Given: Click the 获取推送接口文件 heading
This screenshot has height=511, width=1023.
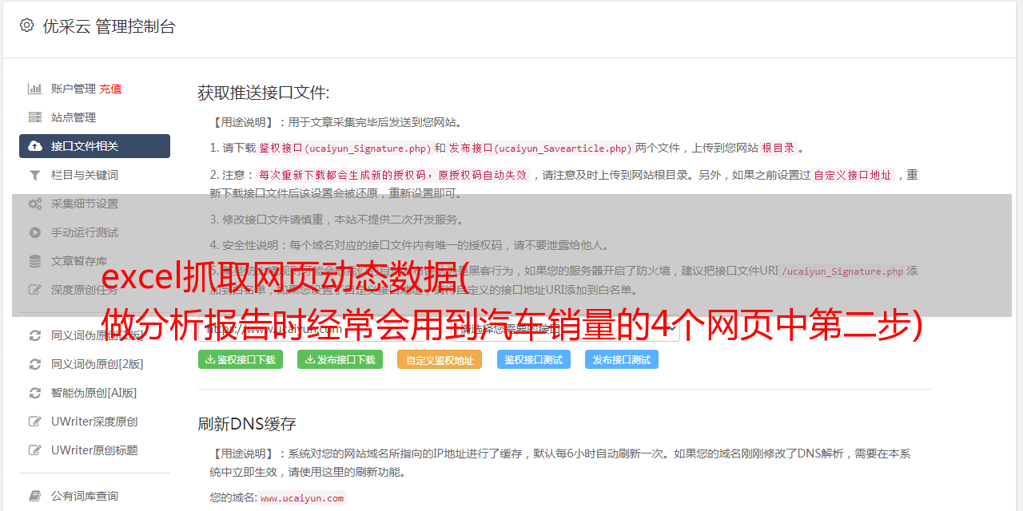Looking at the screenshot, I should [x=264, y=93].
